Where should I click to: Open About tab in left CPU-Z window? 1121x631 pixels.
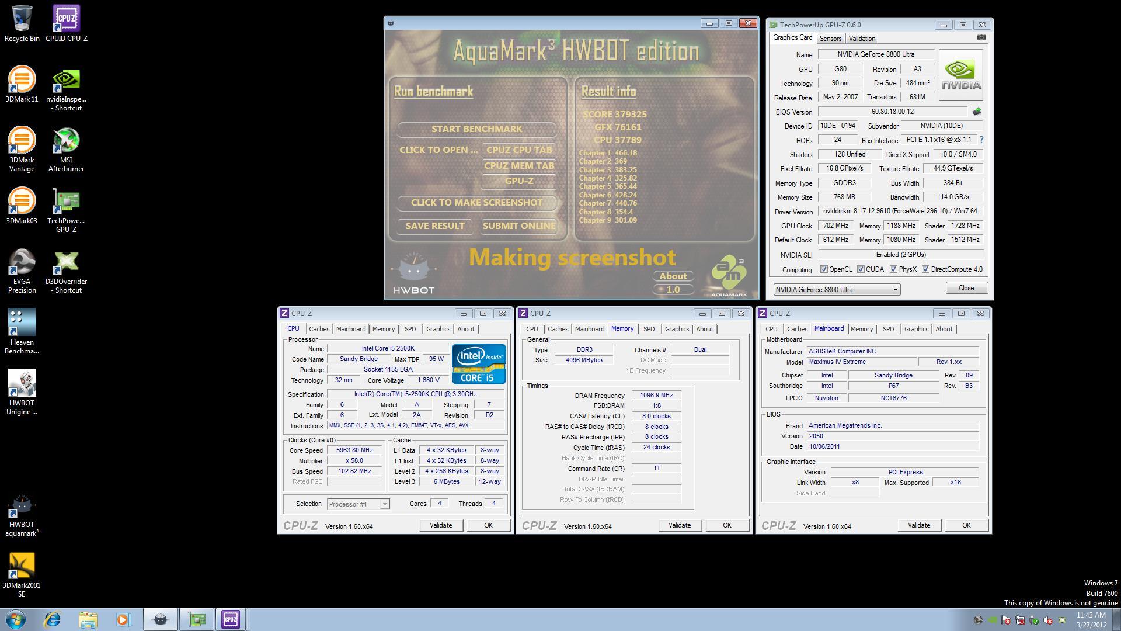tap(466, 329)
